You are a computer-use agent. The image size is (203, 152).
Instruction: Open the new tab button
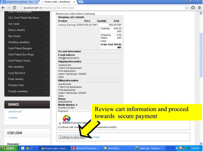coord(81,2)
